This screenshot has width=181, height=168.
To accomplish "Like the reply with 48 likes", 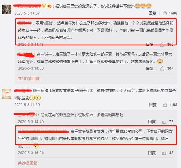I will [164, 153].
